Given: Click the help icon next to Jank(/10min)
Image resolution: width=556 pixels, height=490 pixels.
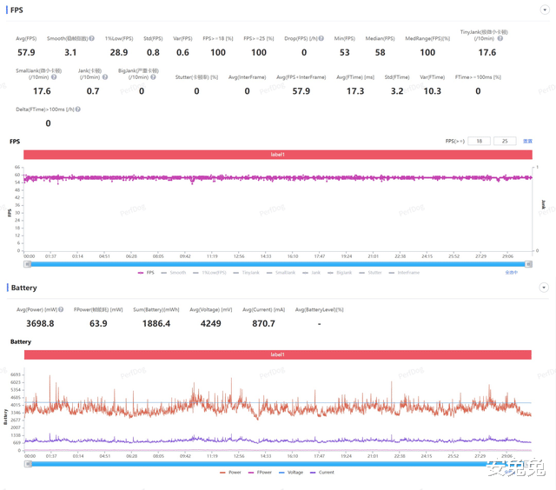Looking at the screenshot, I should click(105, 77).
